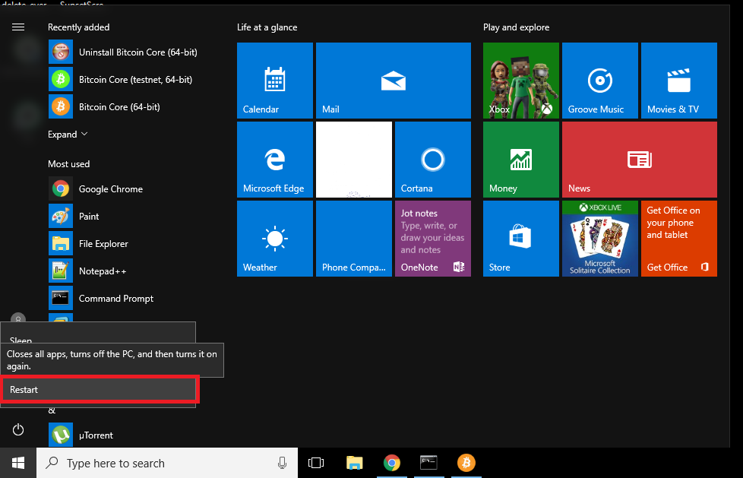This screenshot has height=478, width=743.
Task: Open the Mail tile
Action: (394, 80)
